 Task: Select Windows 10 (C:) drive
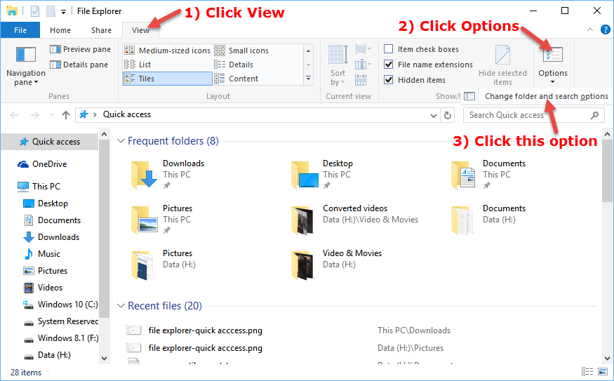60,305
